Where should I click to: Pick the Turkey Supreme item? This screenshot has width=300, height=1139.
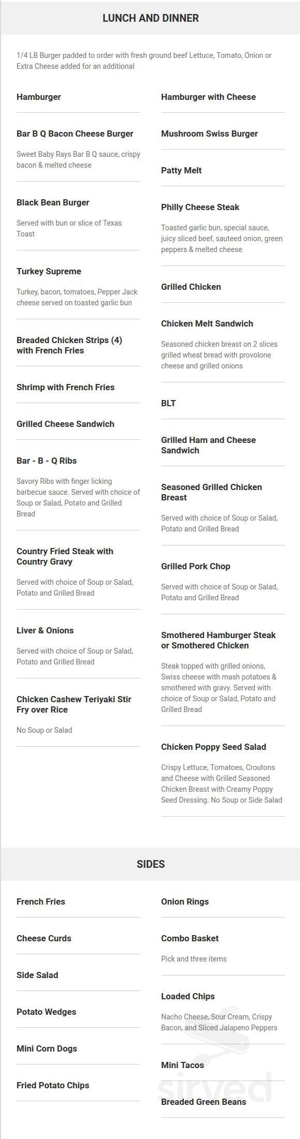[x=49, y=271]
